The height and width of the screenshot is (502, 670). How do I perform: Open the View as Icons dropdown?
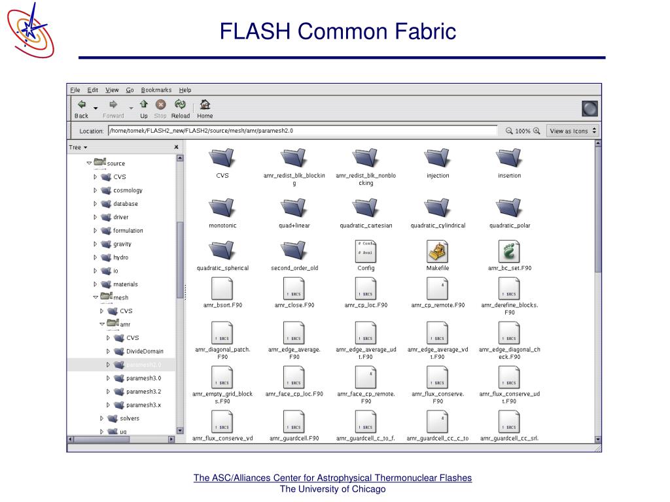573,131
